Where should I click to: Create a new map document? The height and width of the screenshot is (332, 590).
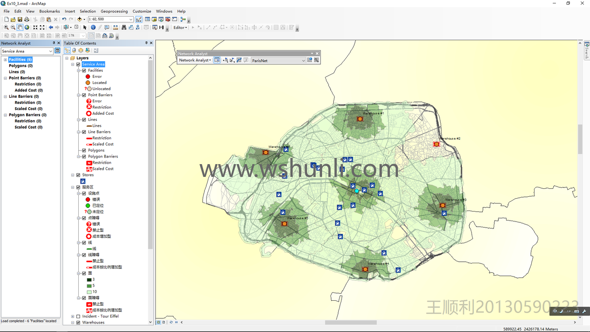(x=7, y=19)
